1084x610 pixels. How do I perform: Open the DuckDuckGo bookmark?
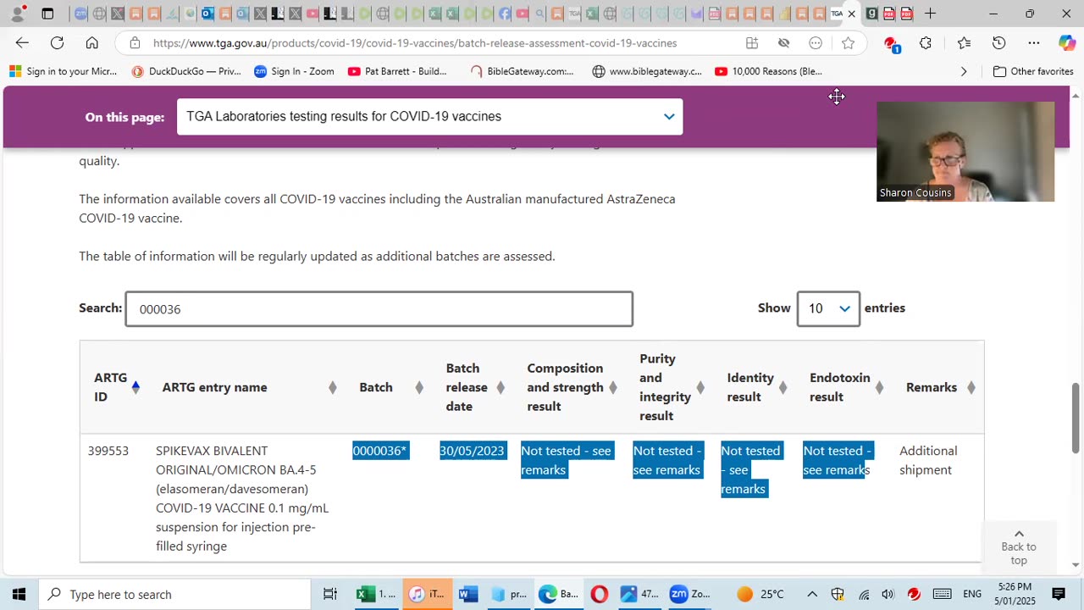[186, 71]
